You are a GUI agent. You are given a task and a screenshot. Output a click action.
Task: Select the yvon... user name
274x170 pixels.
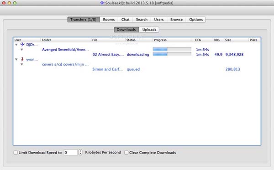click(x=32, y=59)
